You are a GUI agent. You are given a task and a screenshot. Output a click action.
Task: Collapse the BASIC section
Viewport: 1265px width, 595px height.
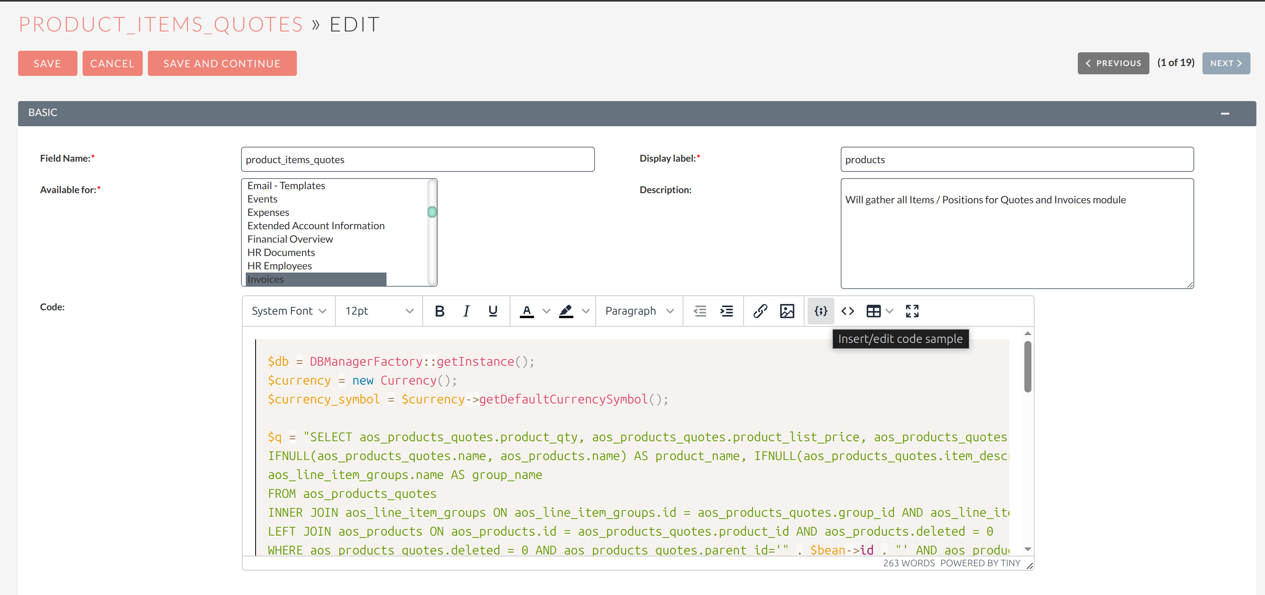tap(1225, 113)
